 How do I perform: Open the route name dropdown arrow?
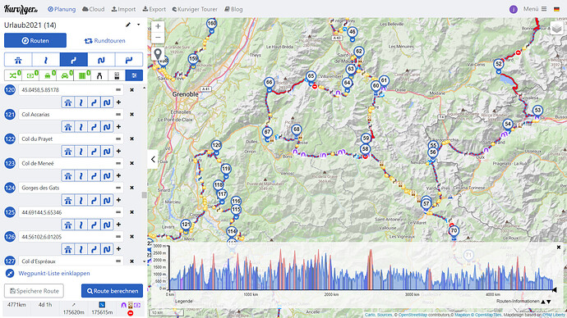click(x=139, y=25)
